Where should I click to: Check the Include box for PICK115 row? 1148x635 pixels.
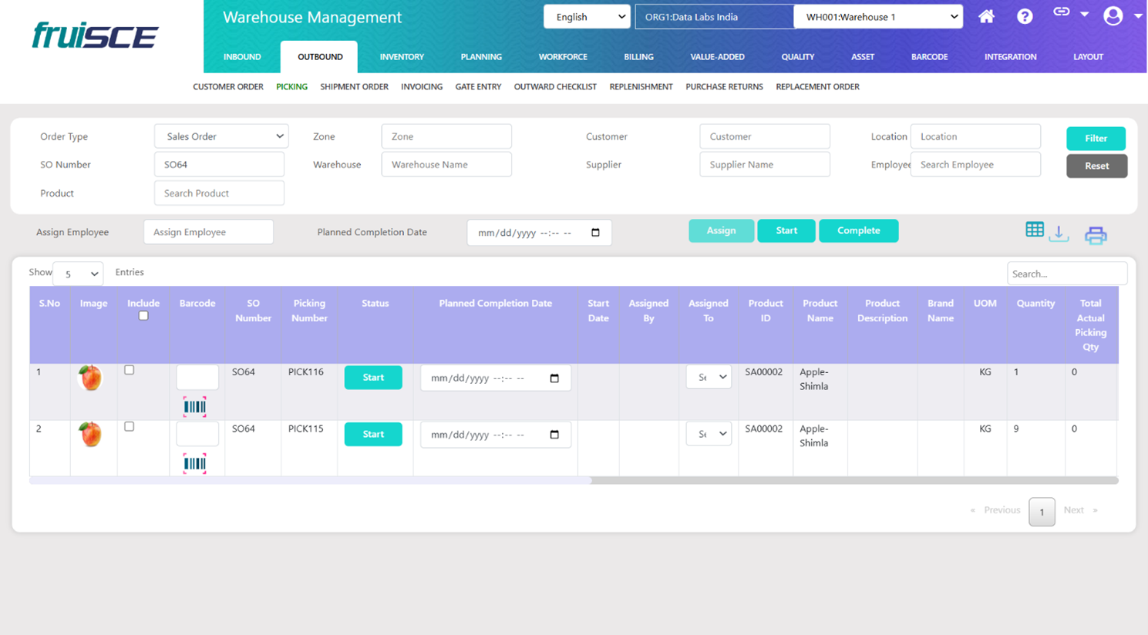pos(130,427)
